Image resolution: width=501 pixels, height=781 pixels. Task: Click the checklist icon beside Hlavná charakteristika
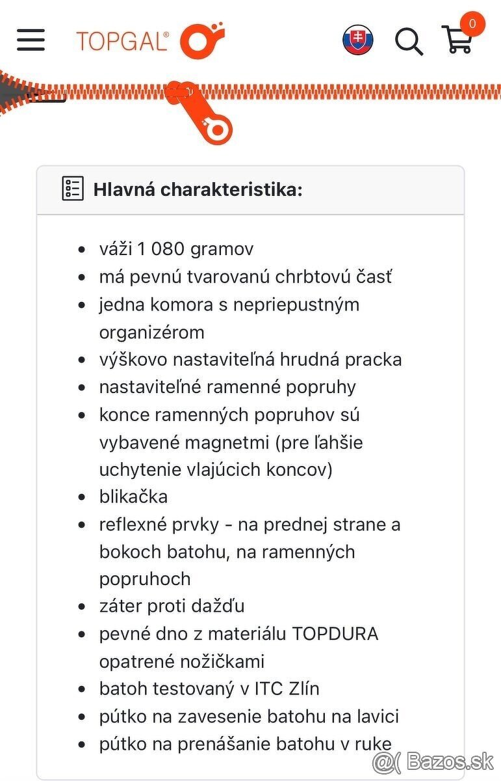[71, 188]
